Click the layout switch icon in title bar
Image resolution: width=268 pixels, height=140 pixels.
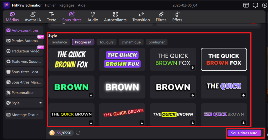pyautogui.click(x=246, y=5)
